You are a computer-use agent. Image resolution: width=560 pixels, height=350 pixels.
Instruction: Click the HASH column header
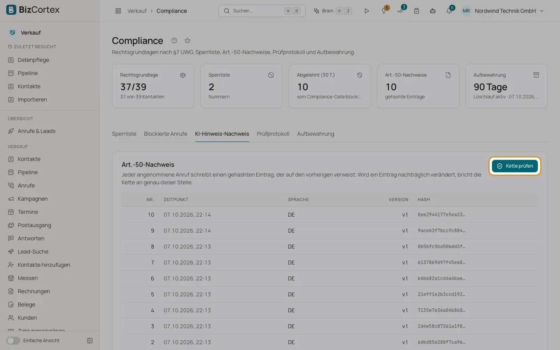point(423,199)
